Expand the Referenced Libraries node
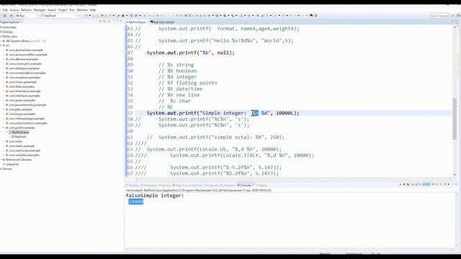The image size is (461, 259). (1, 160)
